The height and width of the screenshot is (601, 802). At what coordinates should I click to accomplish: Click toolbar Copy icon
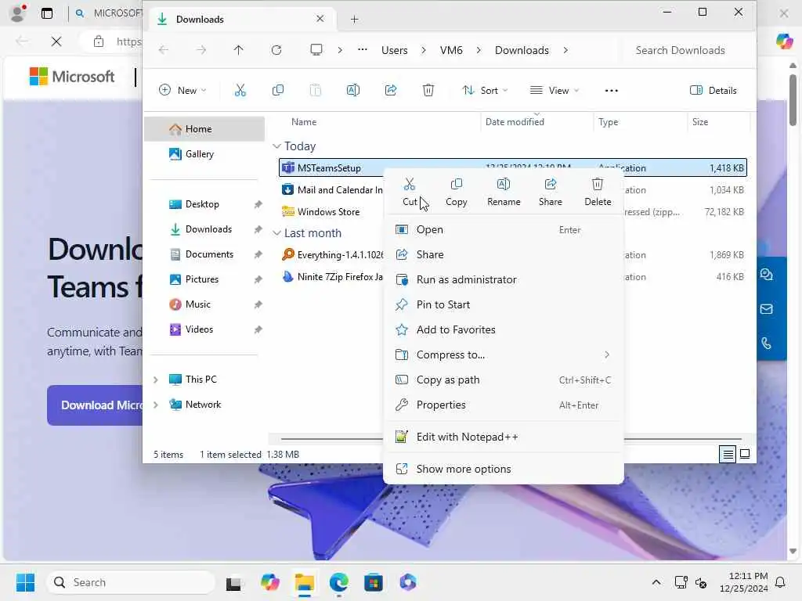[x=278, y=91]
